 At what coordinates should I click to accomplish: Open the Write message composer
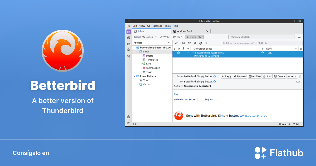165,37
